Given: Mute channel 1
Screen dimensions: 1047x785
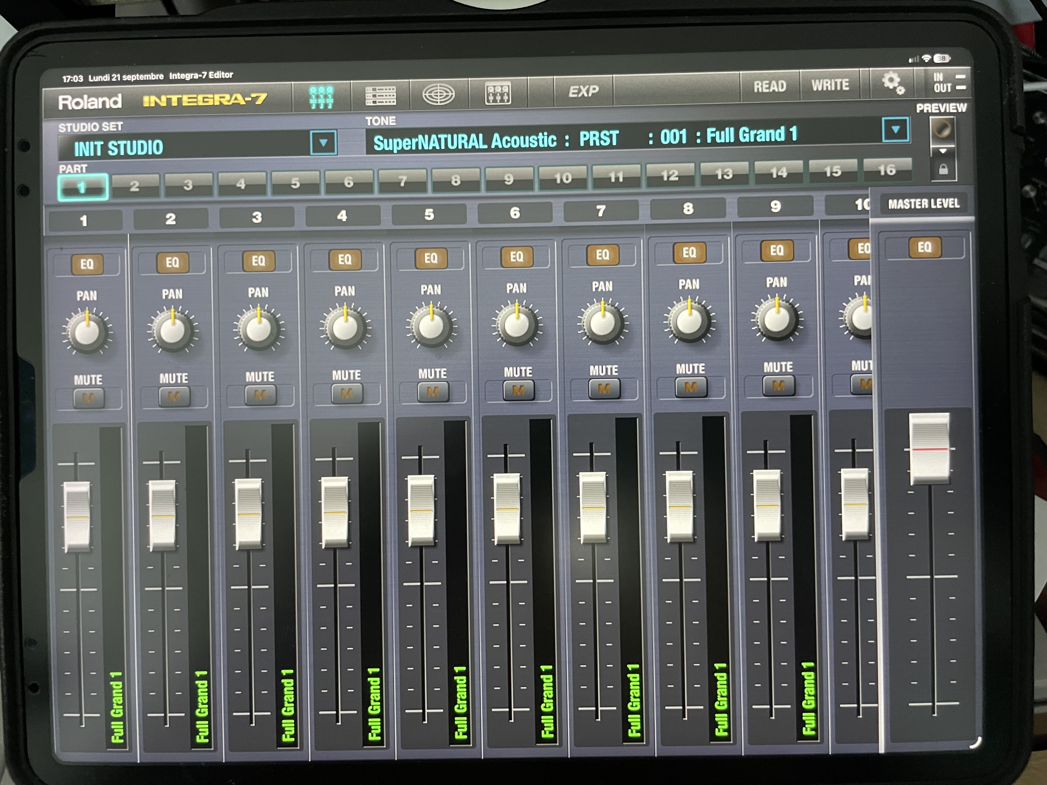Looking at the screenshot, I should (89, 398).
